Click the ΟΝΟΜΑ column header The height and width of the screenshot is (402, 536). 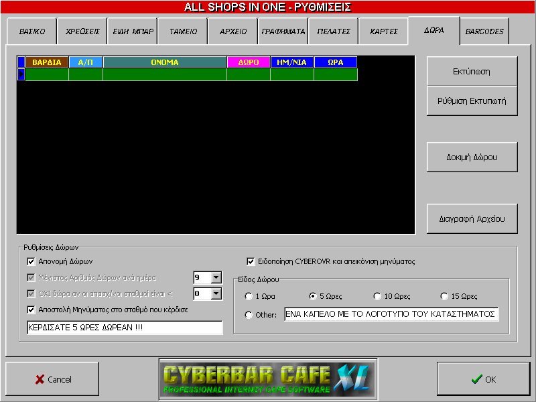click(164, 62)
